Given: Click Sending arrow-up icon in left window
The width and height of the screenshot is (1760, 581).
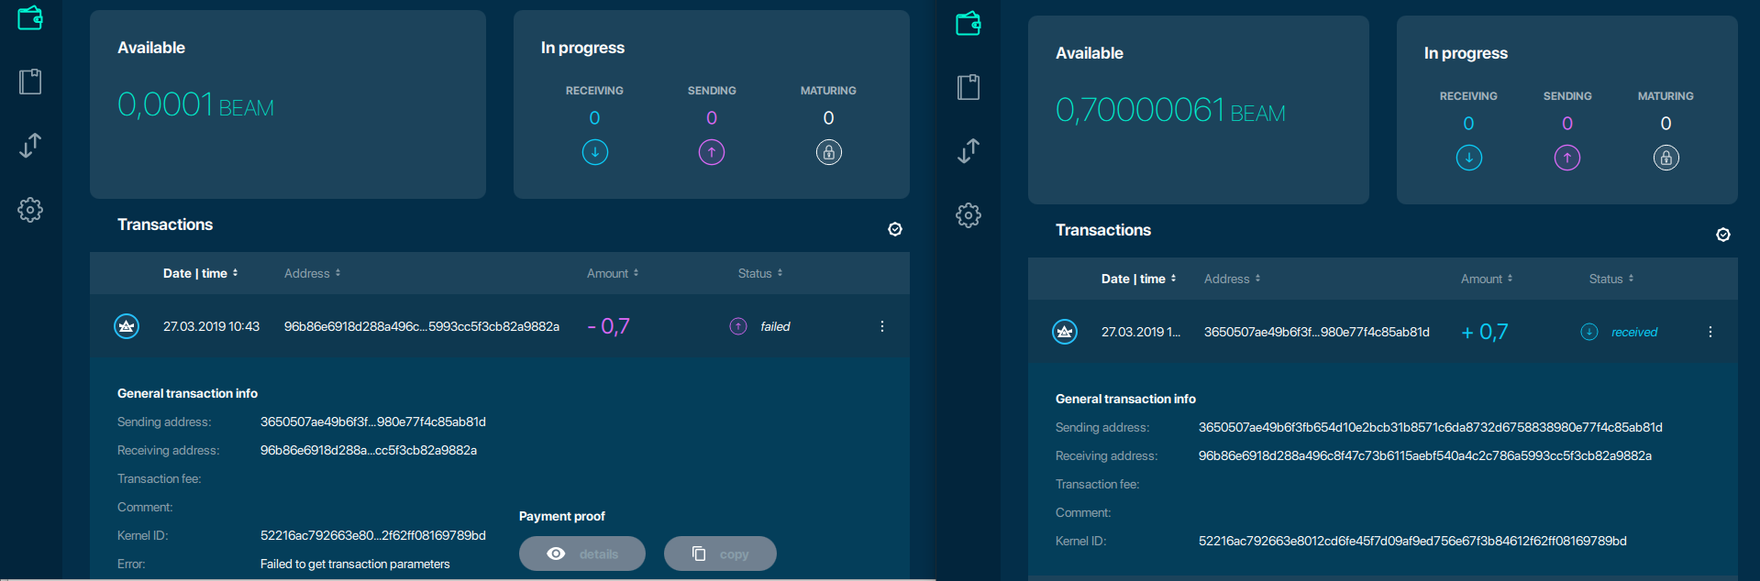Looking at the screenshot, I should (x=712, y=152).
